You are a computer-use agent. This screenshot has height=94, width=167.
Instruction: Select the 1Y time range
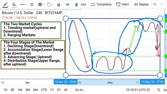coord(52,90)
